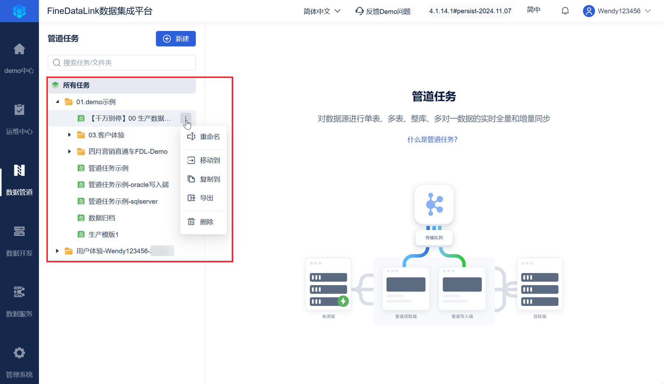Click the 03.客户体验 folder icon
This screenshot has height=384, width=663.
[x=81, y=135]
